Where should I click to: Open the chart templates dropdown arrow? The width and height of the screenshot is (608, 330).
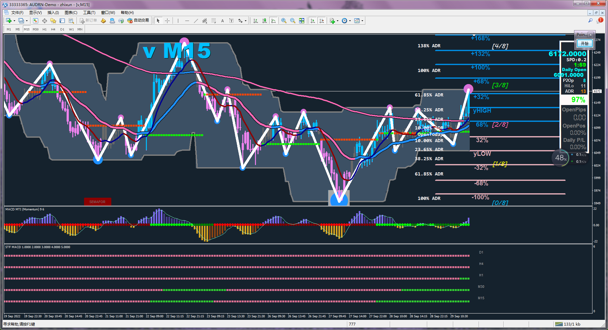(362, 21)
